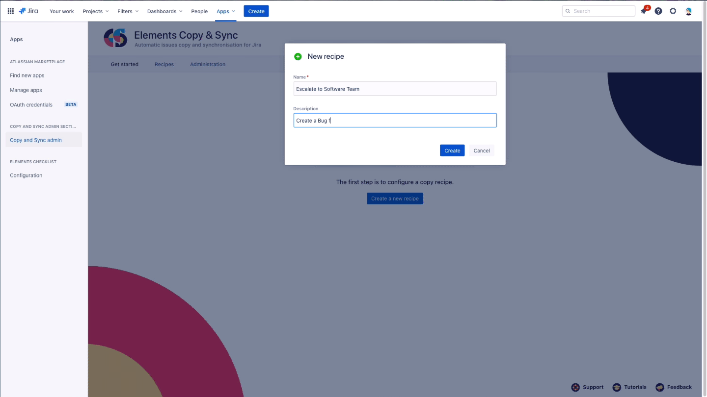This screenshot has width=707, height=397.
Task: Click the Apps sidebar heading
Action: click(17, 39)
